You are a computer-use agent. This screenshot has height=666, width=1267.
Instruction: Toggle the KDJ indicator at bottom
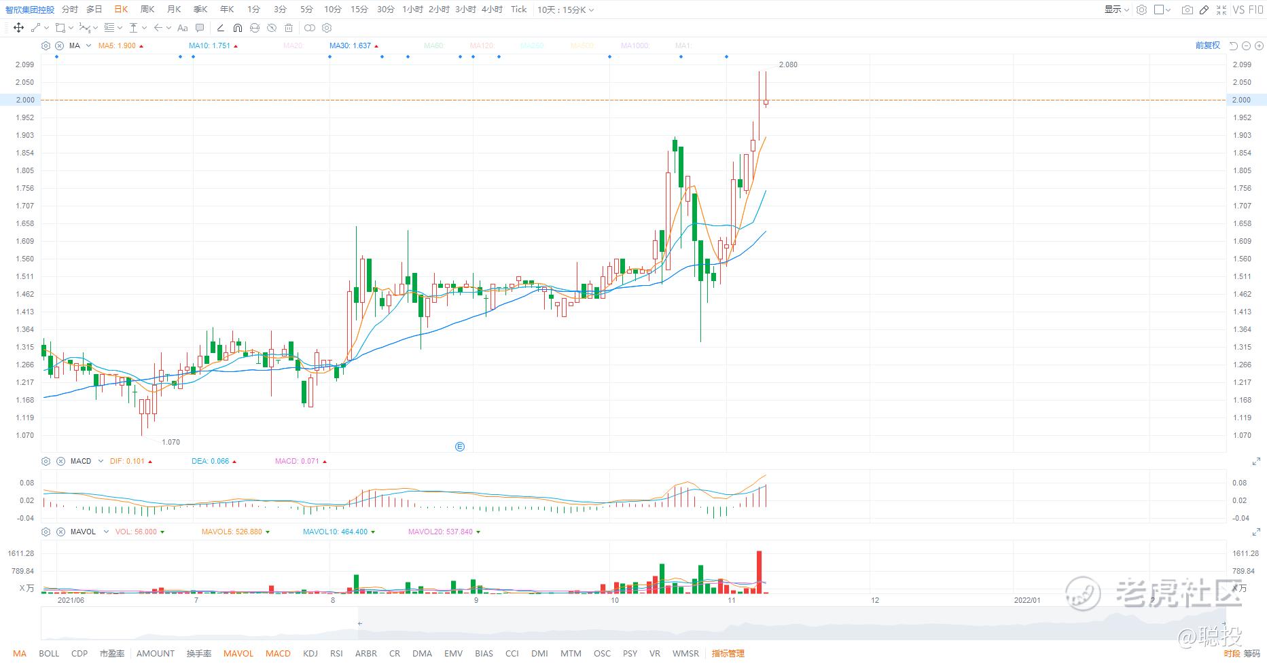tap(310, 654)
